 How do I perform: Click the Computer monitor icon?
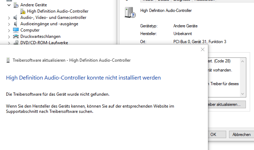16,30
